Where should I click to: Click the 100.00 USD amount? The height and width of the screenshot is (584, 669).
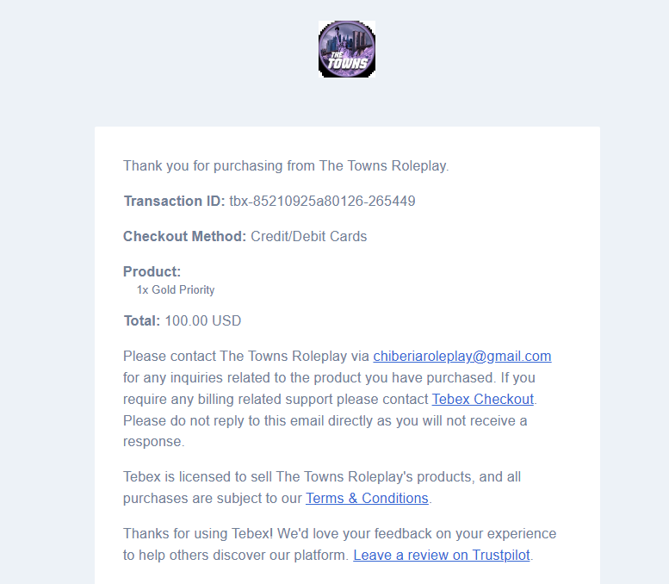pyautogui.click(x=203, y=320)
